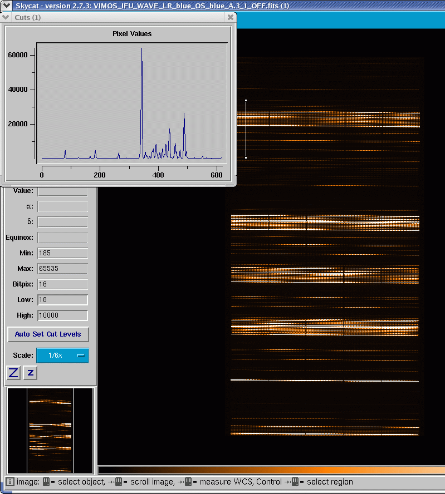Click the info icon in status bar
Image resolution: width=445 pixels, height=494 pixels.
10,482
